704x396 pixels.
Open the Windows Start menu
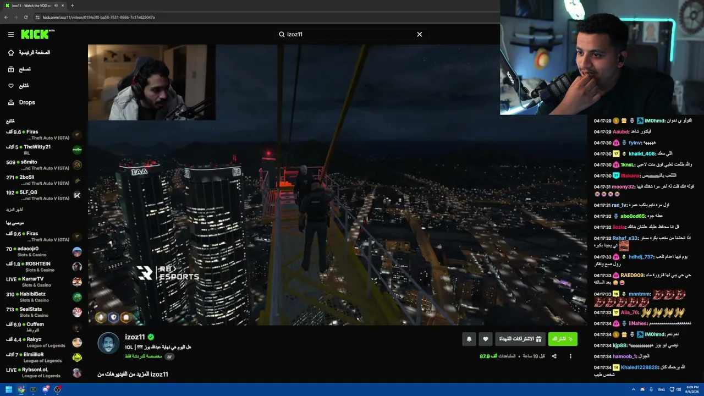[9, 389]
